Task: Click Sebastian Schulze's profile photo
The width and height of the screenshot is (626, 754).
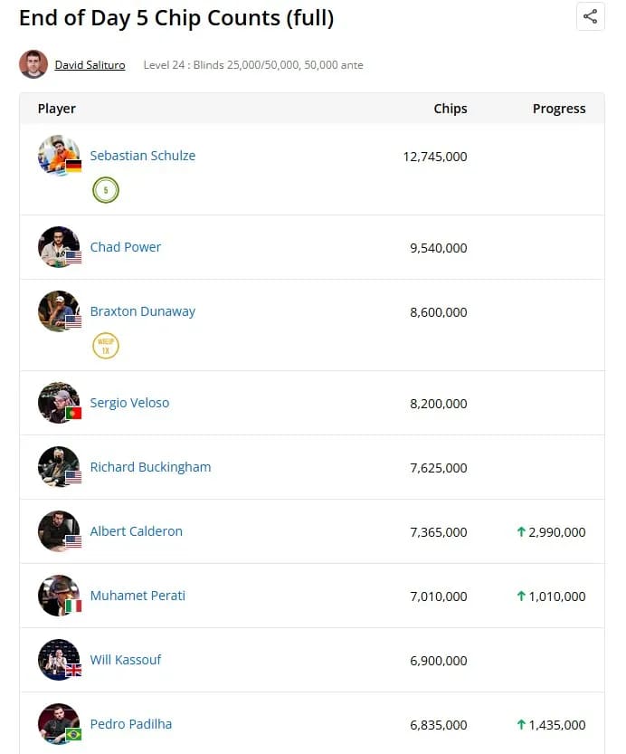Action: (59, 156)
